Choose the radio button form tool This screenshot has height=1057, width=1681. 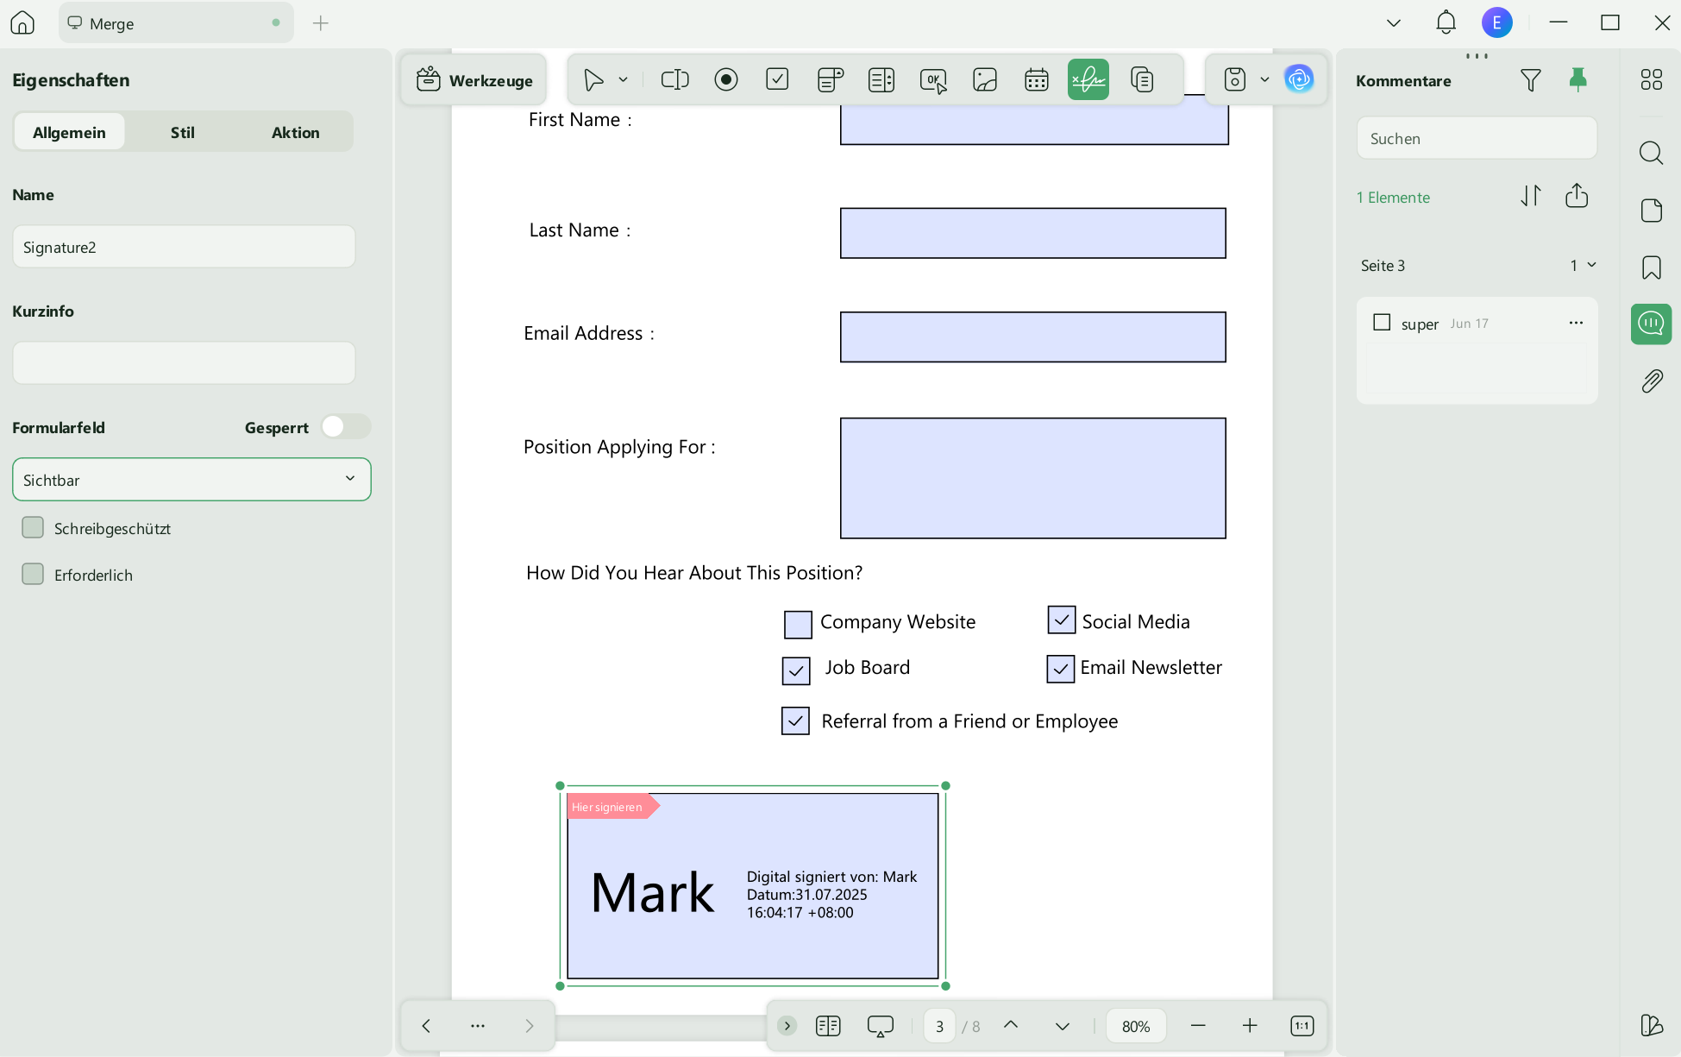pos(726,80)
